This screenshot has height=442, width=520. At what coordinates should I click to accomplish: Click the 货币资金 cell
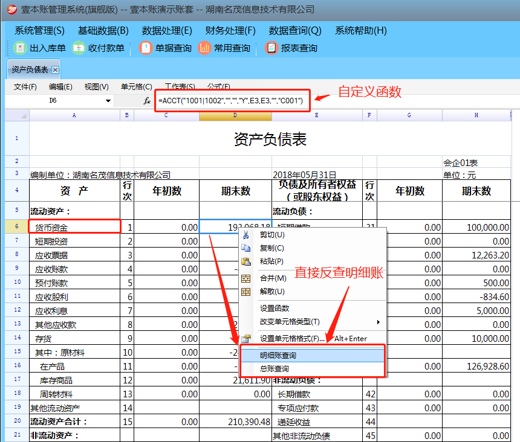(74, 226)
